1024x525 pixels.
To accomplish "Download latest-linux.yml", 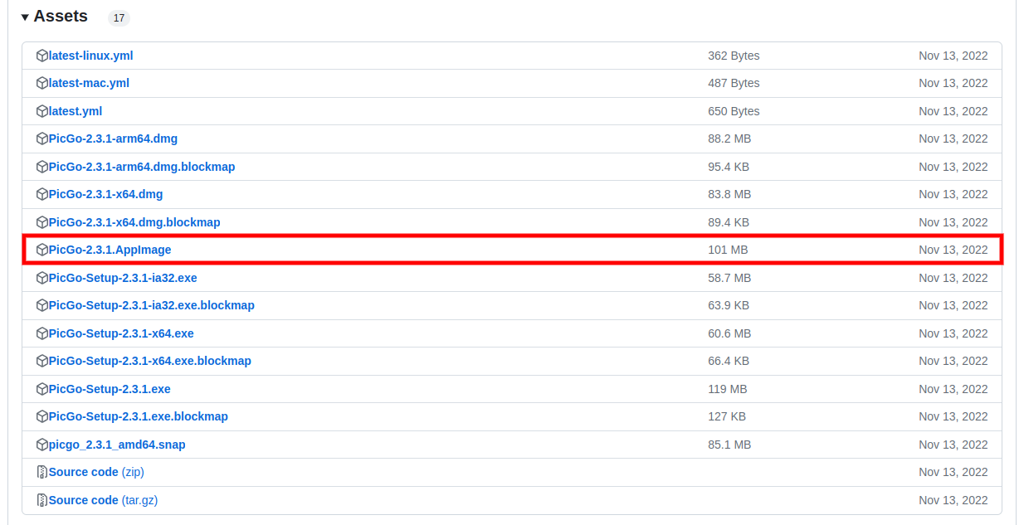I will [90, 56].
